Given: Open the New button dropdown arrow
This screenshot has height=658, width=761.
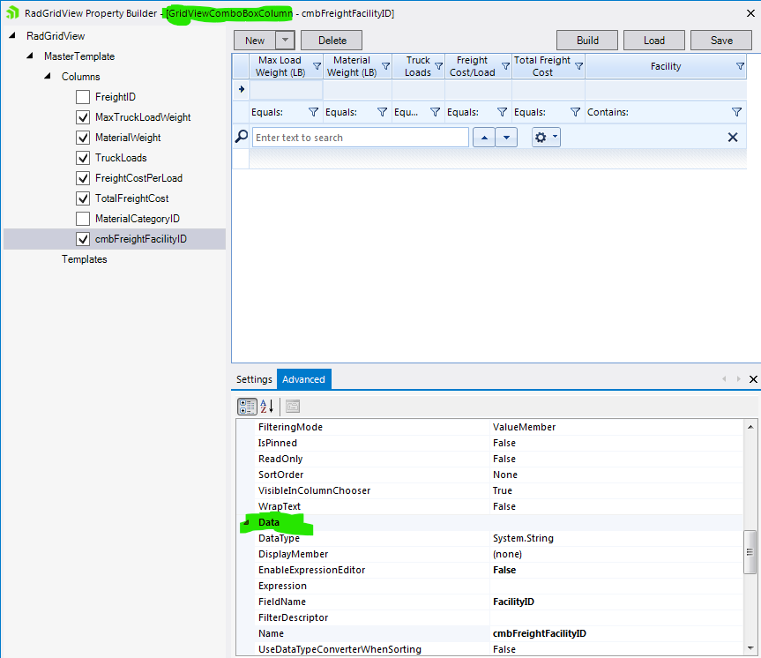Looking at the screenshot, I should tap(286, 41).
